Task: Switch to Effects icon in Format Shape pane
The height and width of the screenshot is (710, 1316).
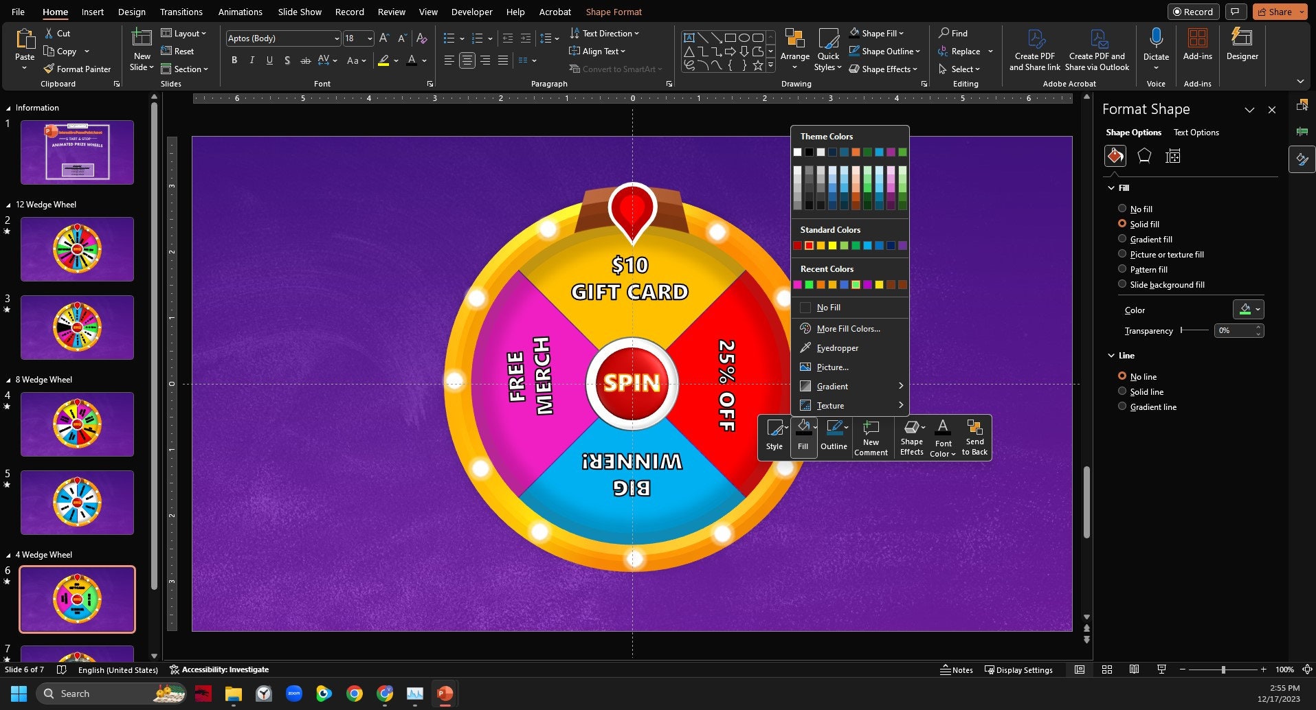Action: pyautogui.click(x=1144, y=156)
